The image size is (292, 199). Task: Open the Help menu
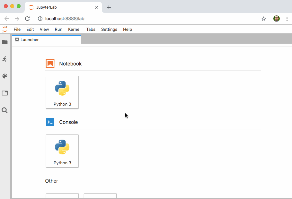(128, 30)
